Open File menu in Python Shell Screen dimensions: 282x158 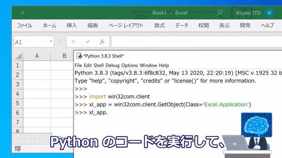click(x=78, y=65)
